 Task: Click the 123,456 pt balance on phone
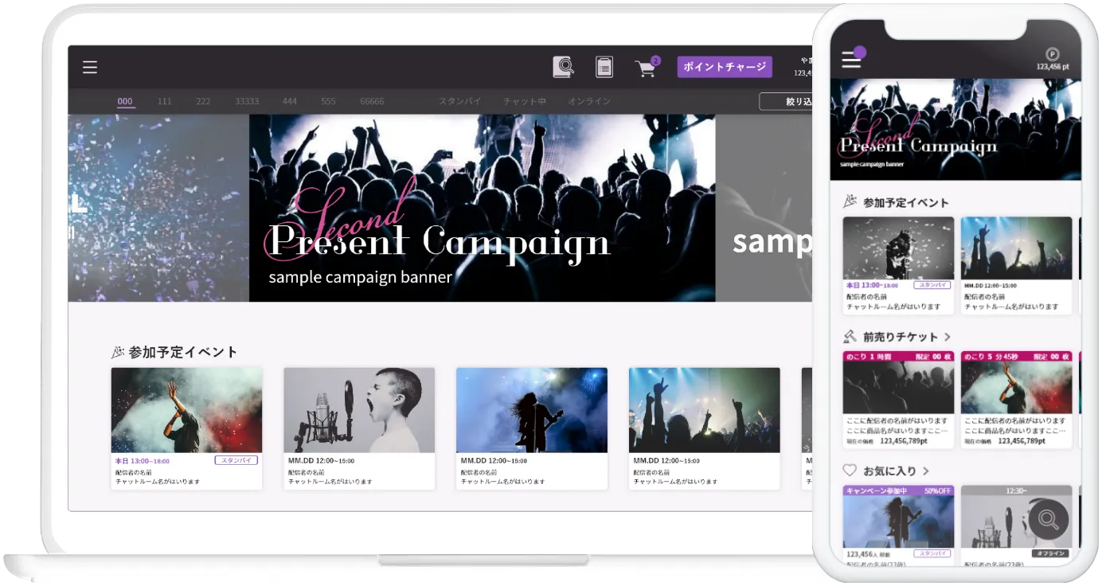pyautogui.click(x=1053, y=67)
